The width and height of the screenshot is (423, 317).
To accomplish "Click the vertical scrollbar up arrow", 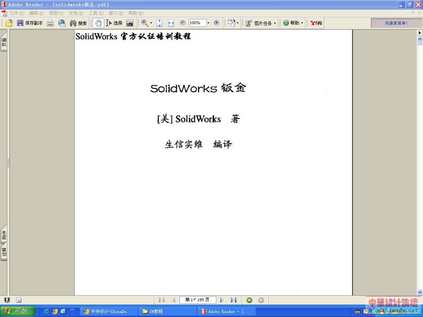I will (420, 39).
